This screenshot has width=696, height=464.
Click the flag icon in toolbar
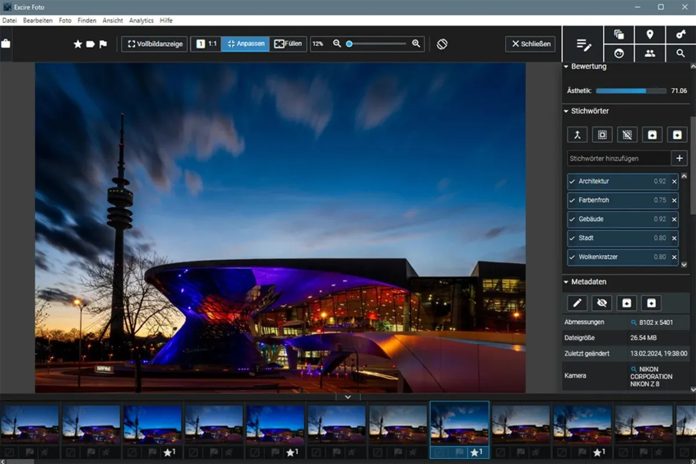tap(103, 44)
